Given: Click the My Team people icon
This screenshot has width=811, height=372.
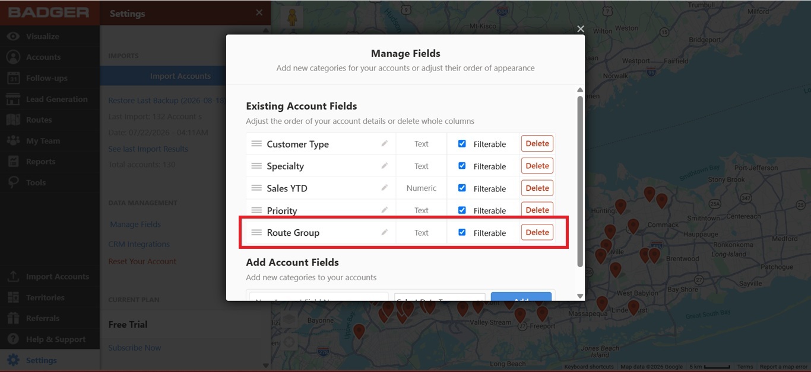Looking at the screenshot, I should (13, 141).
